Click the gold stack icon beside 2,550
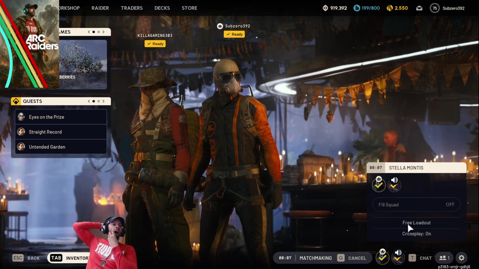The width and height of the screenshot is (479, 269). (389, 8)
